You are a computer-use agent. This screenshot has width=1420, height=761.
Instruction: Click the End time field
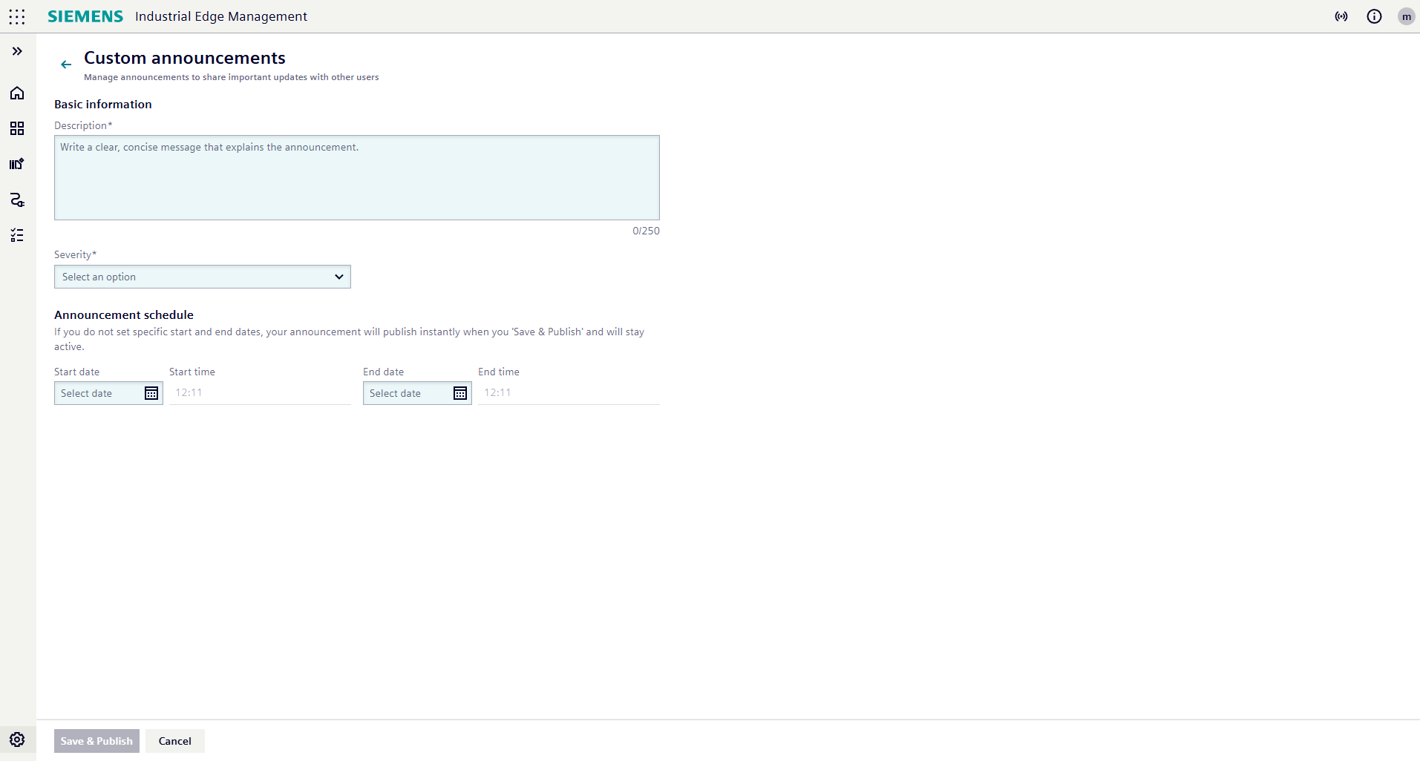pos(569,393)
